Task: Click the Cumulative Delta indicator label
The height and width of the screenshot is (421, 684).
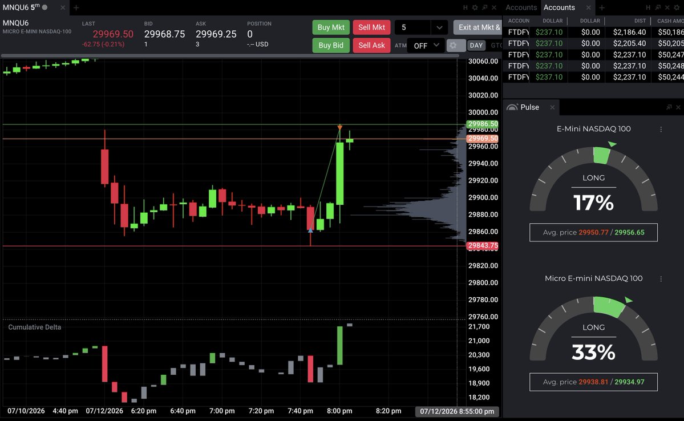Action: (34, 327)
